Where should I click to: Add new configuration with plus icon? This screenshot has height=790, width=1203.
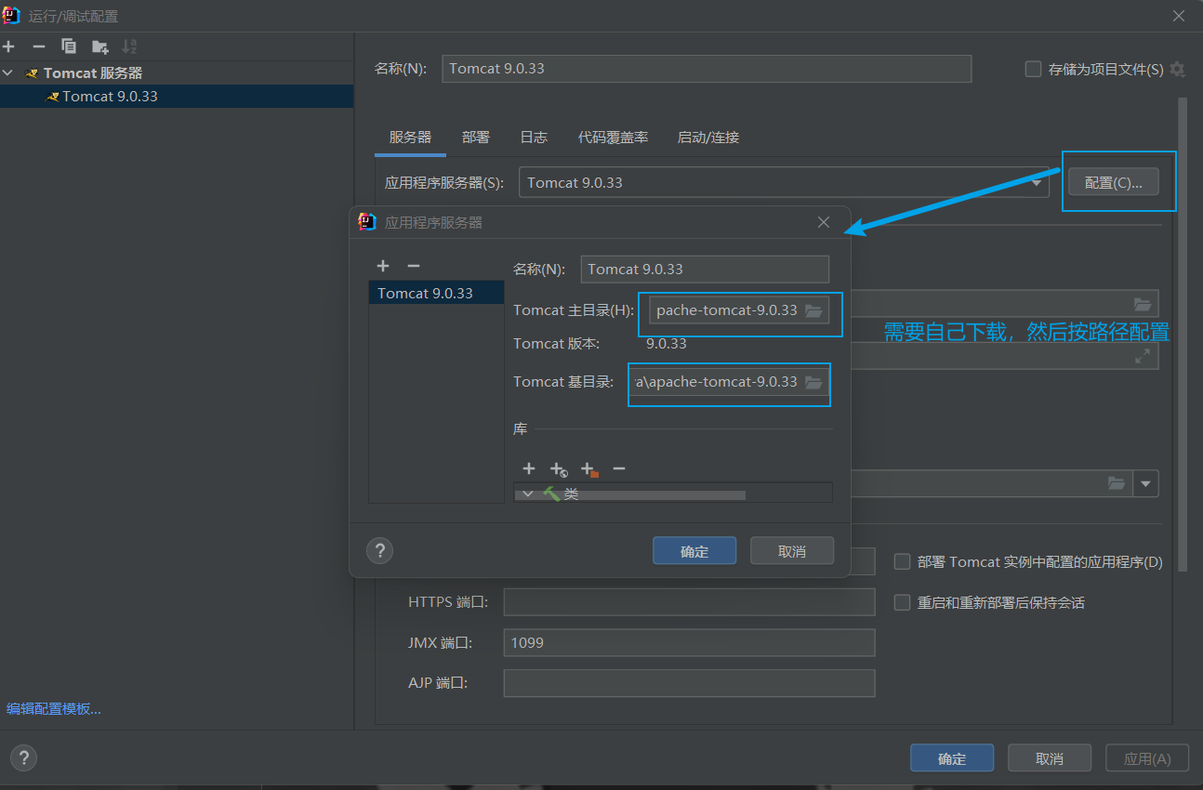[8, 46]
